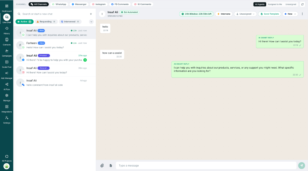Select the Requesting chats filter
This screenshot has width=308, height=171.
point(46,22)
